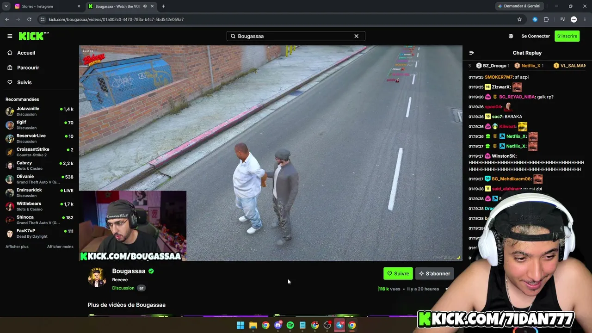Follow Bougassaa with the Suivre button
Viewport: 592px width, 333px height.
398,273
